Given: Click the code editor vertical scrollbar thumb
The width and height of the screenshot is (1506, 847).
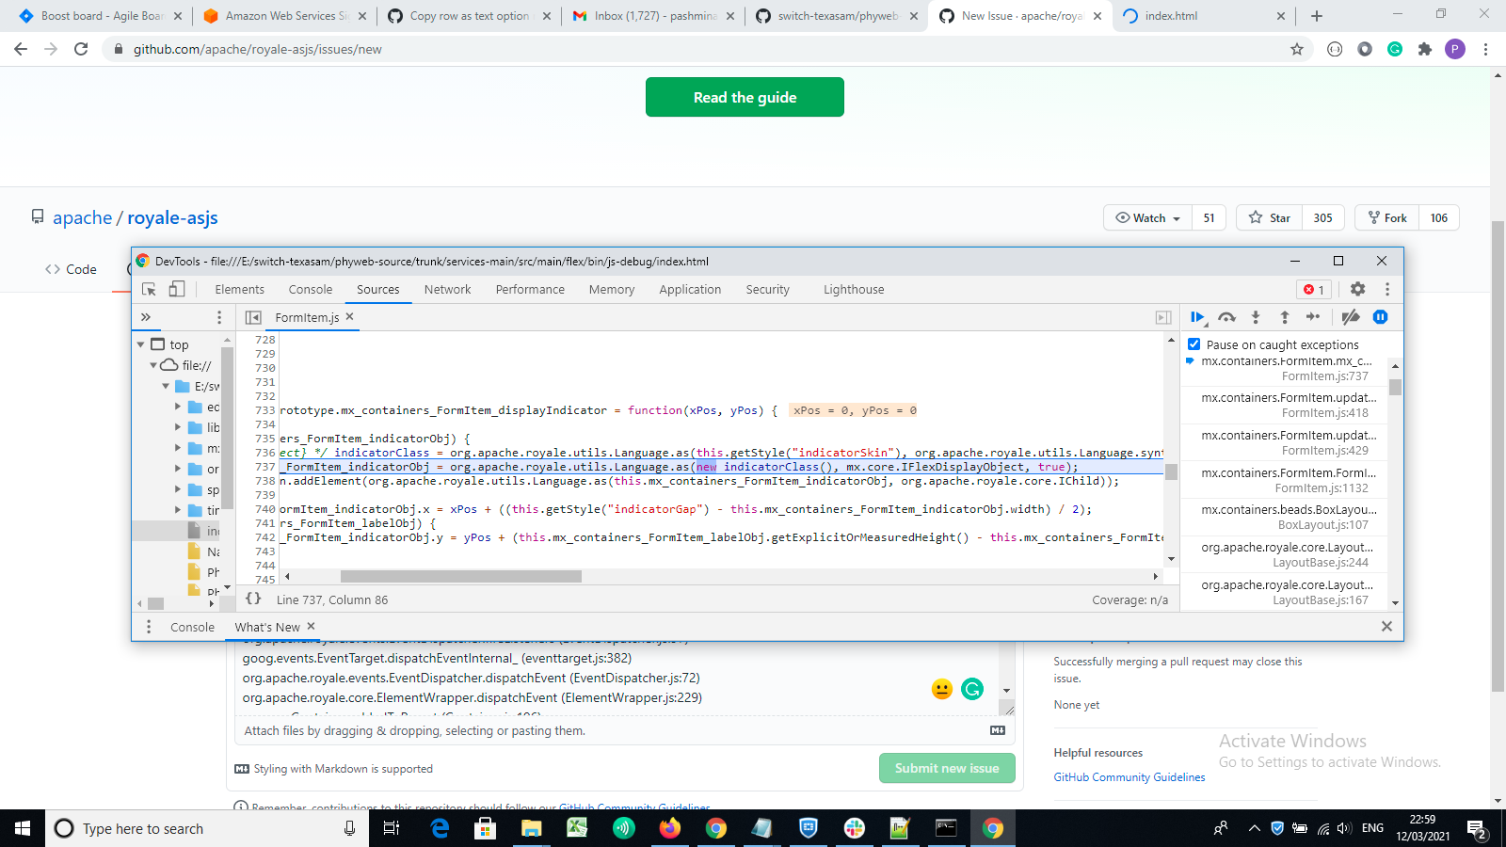Looking at the screenshot, I should [x=1171, y=472].
